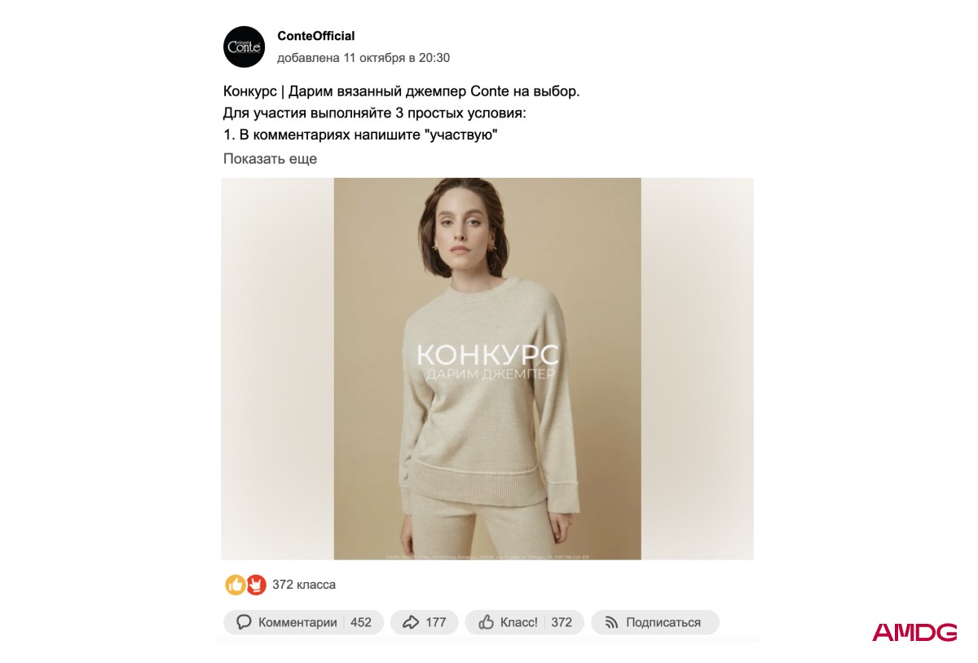Open the ConteOfficial profile avatar
The image size is (978, 663).
click(244, 46)
